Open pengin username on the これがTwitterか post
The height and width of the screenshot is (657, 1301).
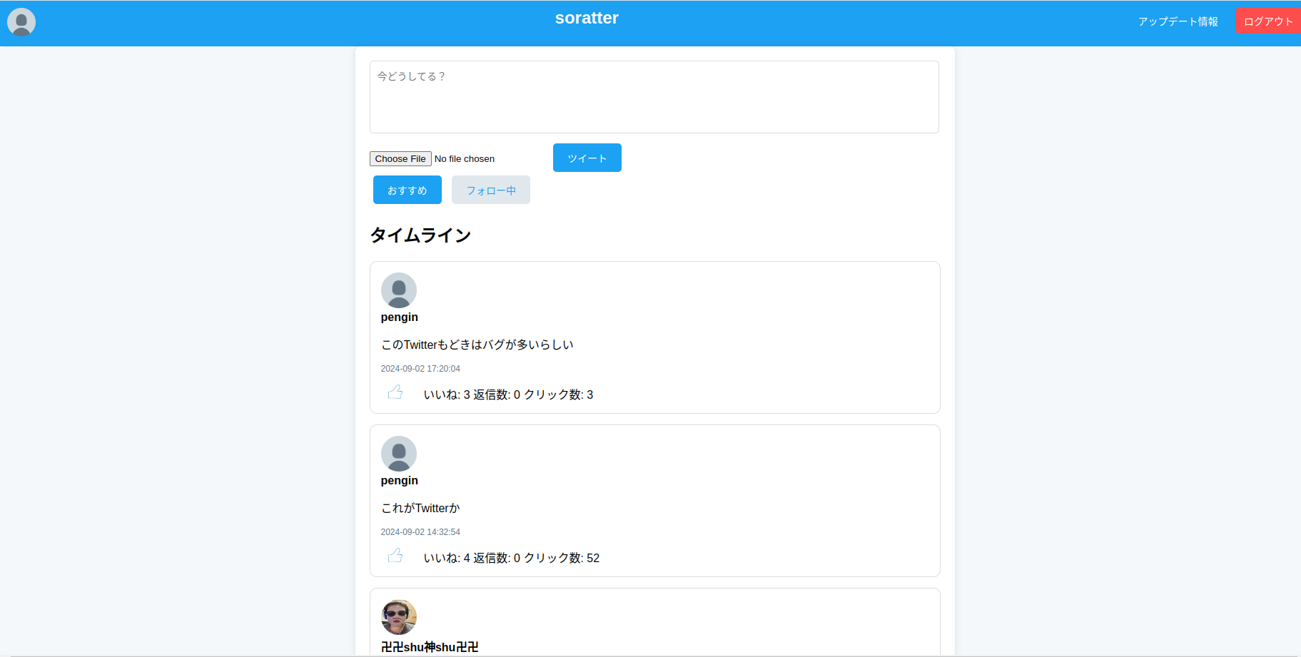pyautogui.click(x=399, y=481)
